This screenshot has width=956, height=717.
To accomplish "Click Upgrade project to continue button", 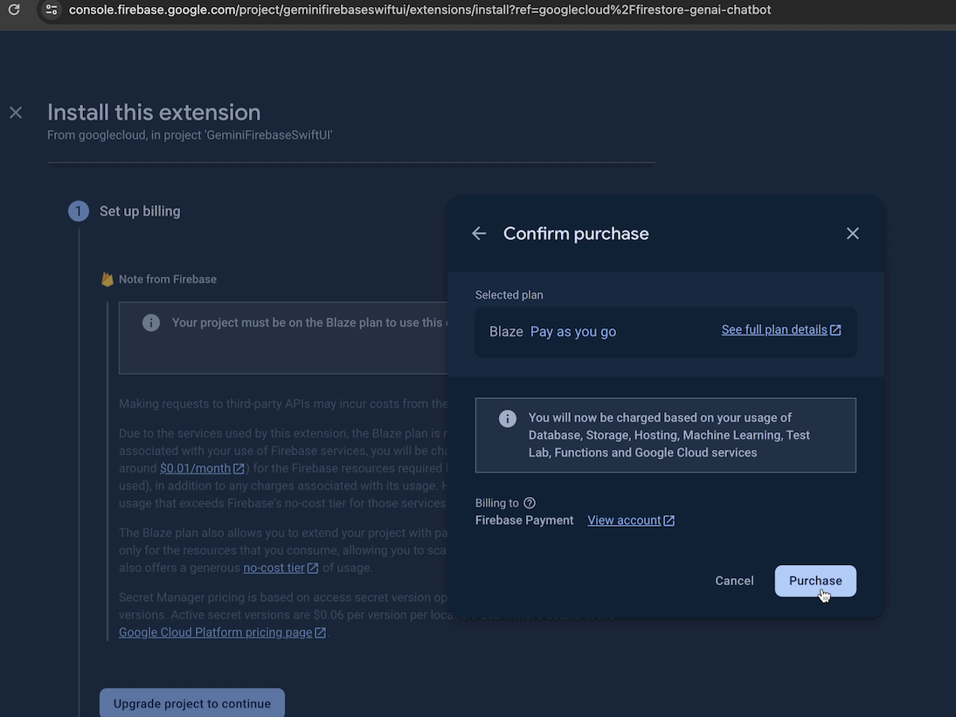I will [192, 703].
